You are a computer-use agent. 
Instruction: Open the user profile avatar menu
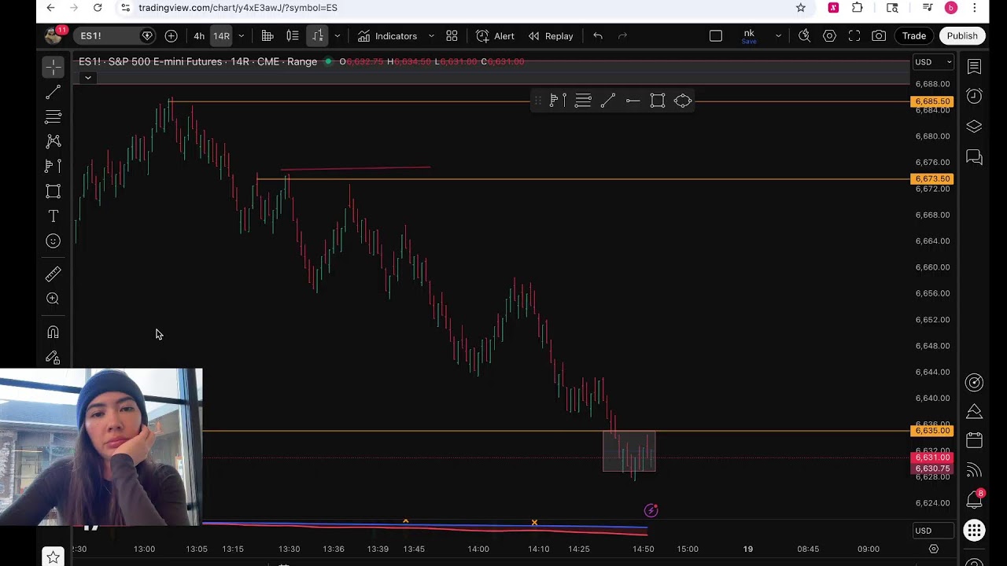point(53,35)
